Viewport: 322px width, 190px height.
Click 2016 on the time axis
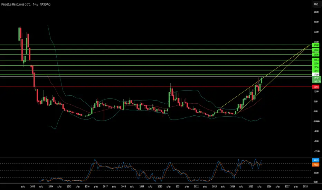[x=87, y=187]
